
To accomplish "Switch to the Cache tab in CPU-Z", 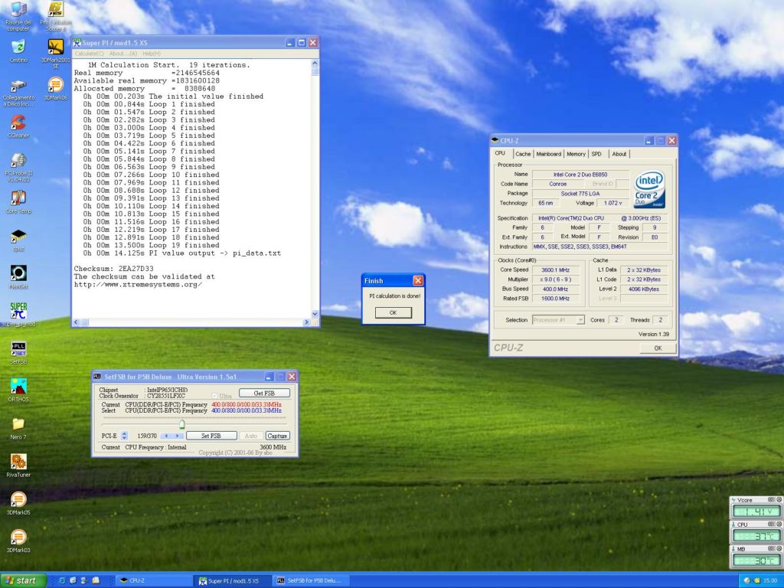I will [x=523, y=154].
